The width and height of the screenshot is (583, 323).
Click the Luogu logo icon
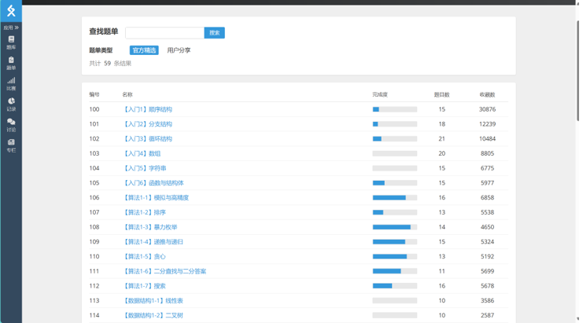click(11, 11)
